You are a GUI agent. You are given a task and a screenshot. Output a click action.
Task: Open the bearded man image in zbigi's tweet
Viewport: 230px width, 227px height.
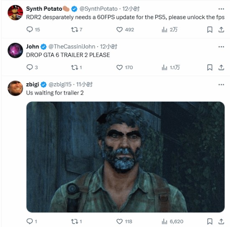coord(125,157)
